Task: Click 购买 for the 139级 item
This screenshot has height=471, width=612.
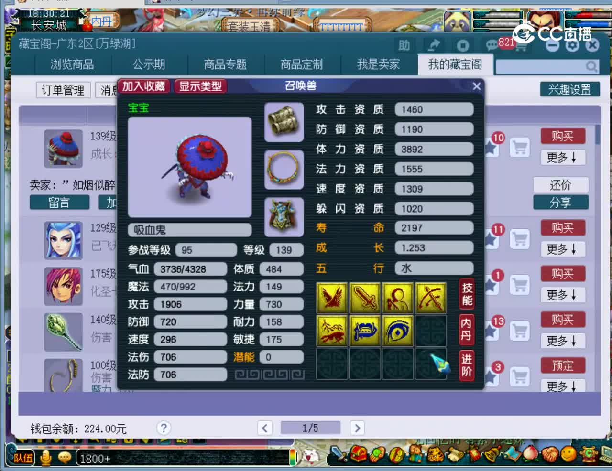Action: 563,136
